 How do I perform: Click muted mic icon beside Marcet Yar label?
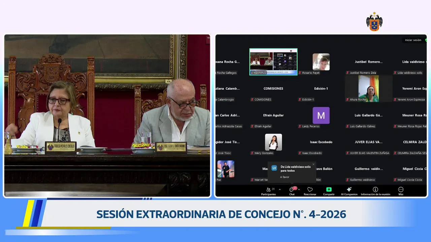(252, 180)
